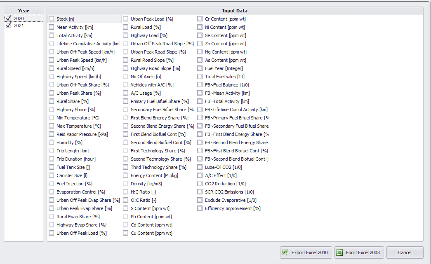Enable CO2 Reduction [1/0]
Image resolution: width=431 pixels, height=264 pixels.
pos(200,183)
